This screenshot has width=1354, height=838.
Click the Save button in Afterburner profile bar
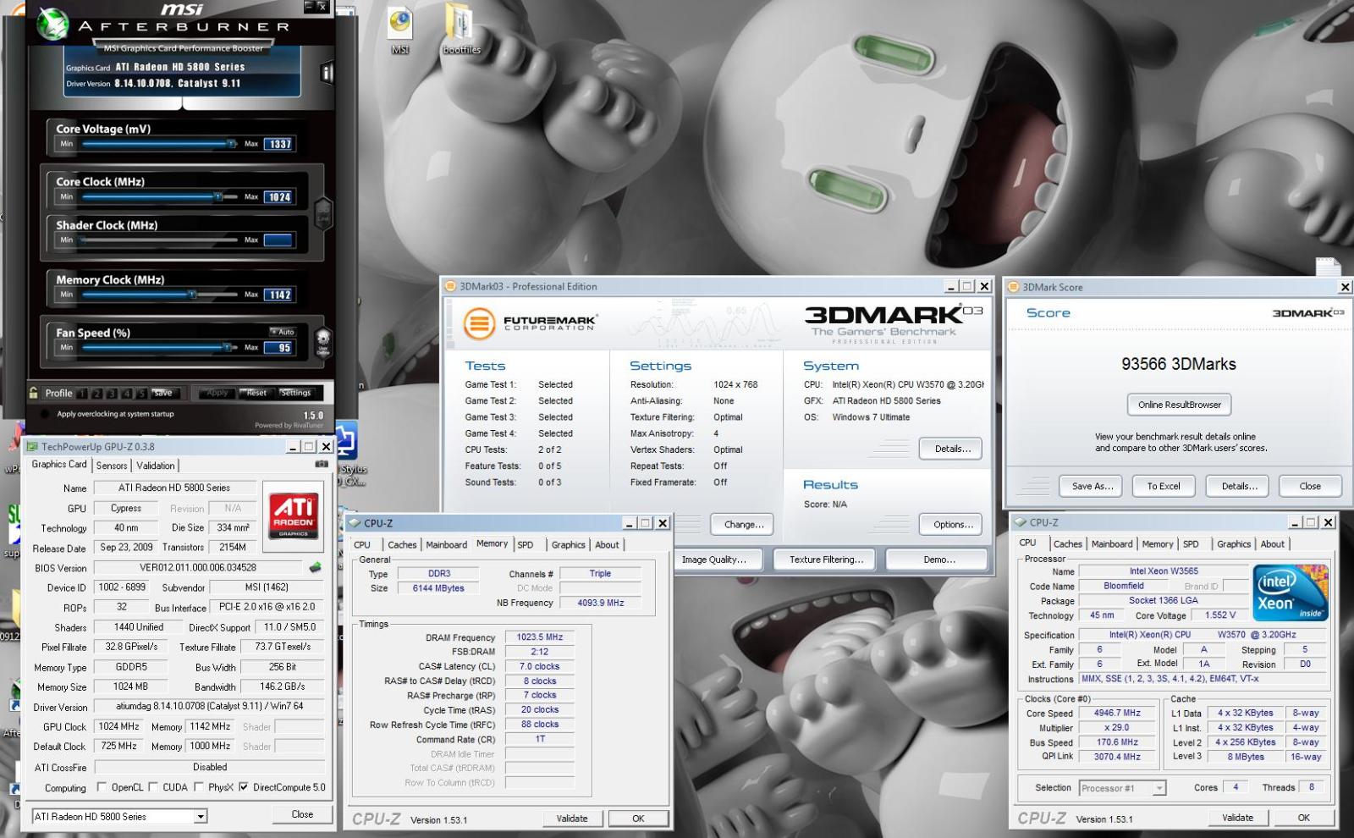coord(163,393)
